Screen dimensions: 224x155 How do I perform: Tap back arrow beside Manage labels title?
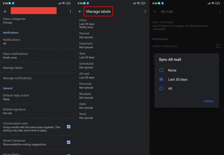click(x=80, y=12)
